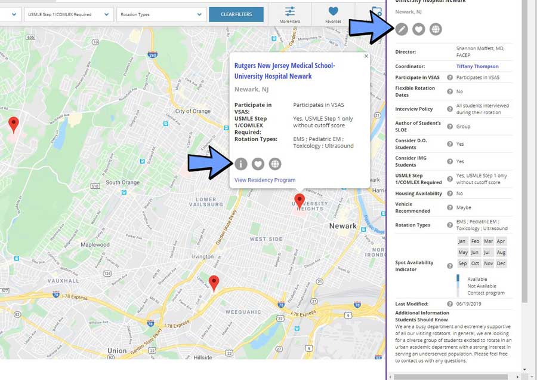The height and width of the screenshot is (380, 537).
Task: Click the Maplewood label on map
Action: [x=95, y=245]
